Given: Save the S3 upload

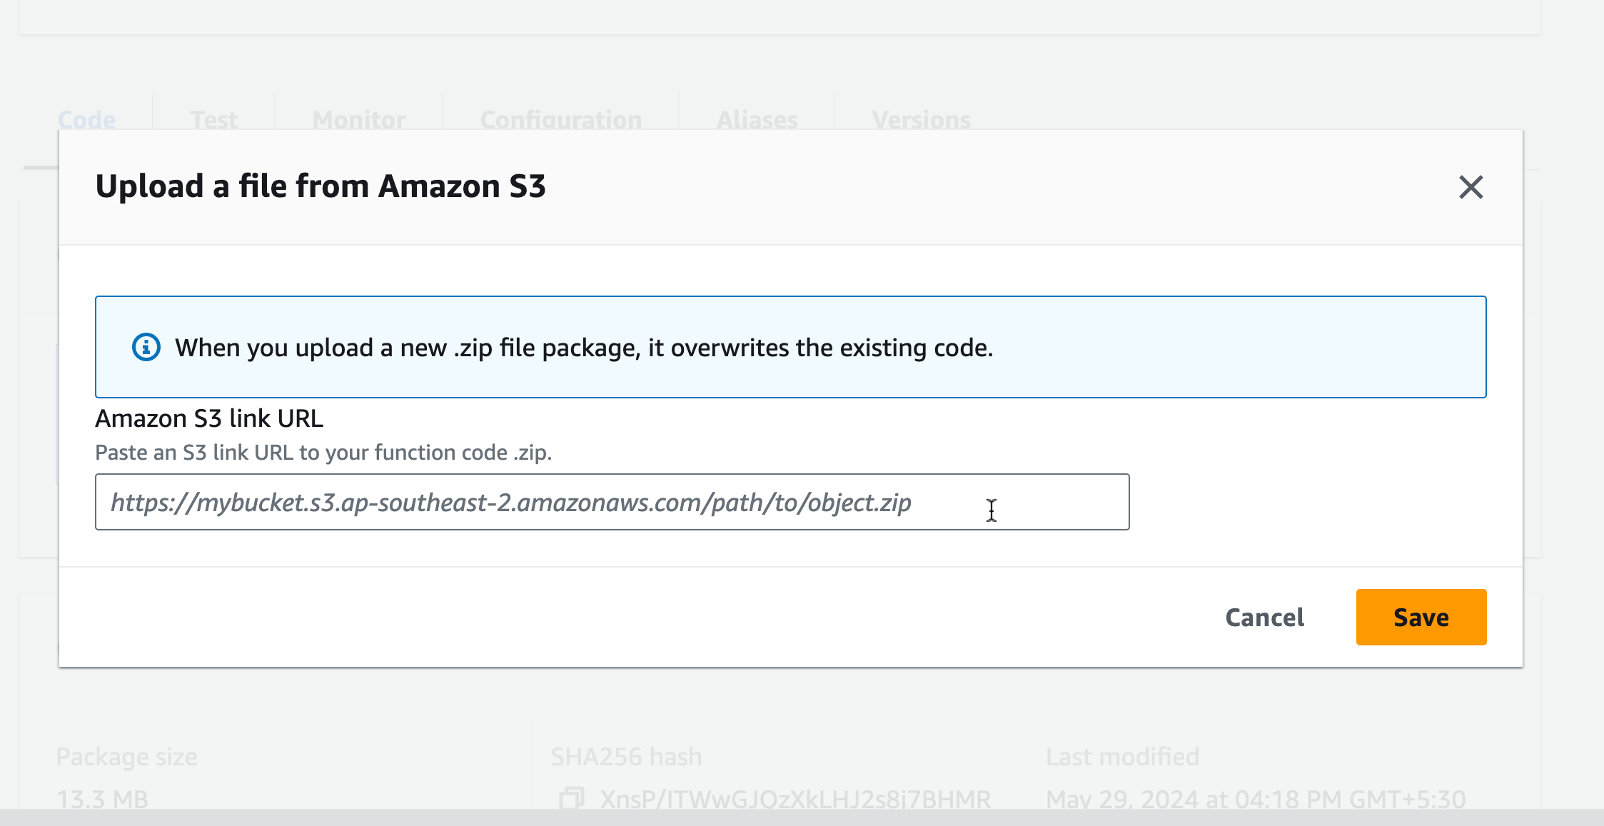Looking at the screenshot, I should pyautogui.click(x=1421, y=617).
